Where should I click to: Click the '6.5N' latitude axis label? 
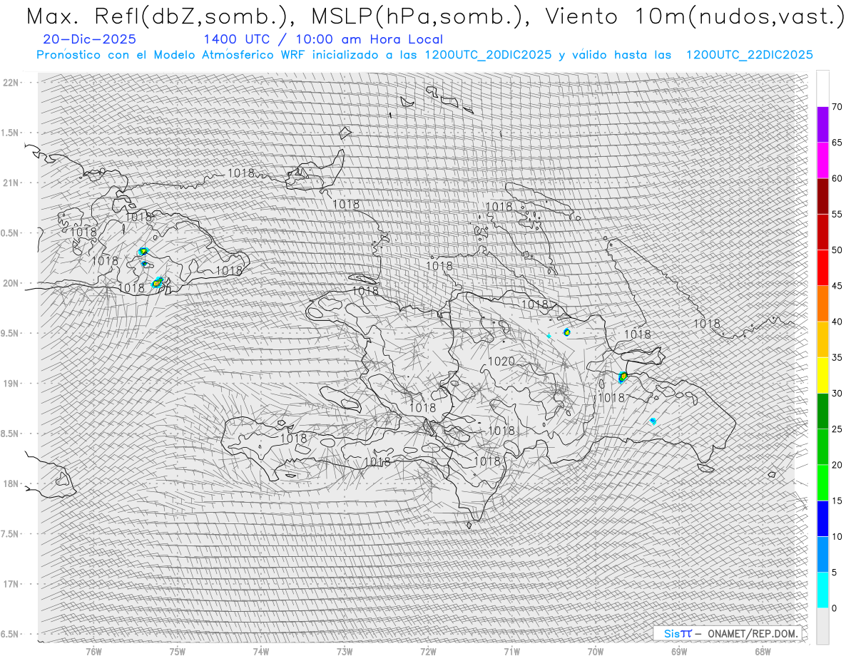pyautogui.click(x=11, y=634)
